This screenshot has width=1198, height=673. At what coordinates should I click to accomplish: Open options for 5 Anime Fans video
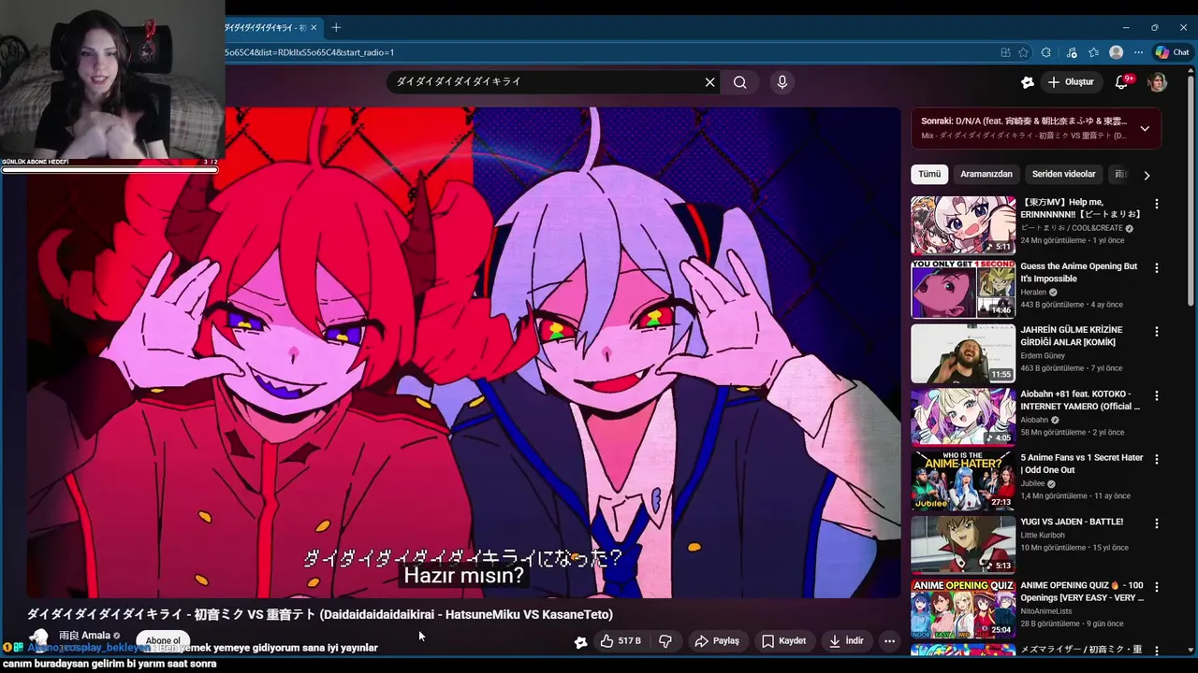pyautogui.click(x=1157, y=459)
